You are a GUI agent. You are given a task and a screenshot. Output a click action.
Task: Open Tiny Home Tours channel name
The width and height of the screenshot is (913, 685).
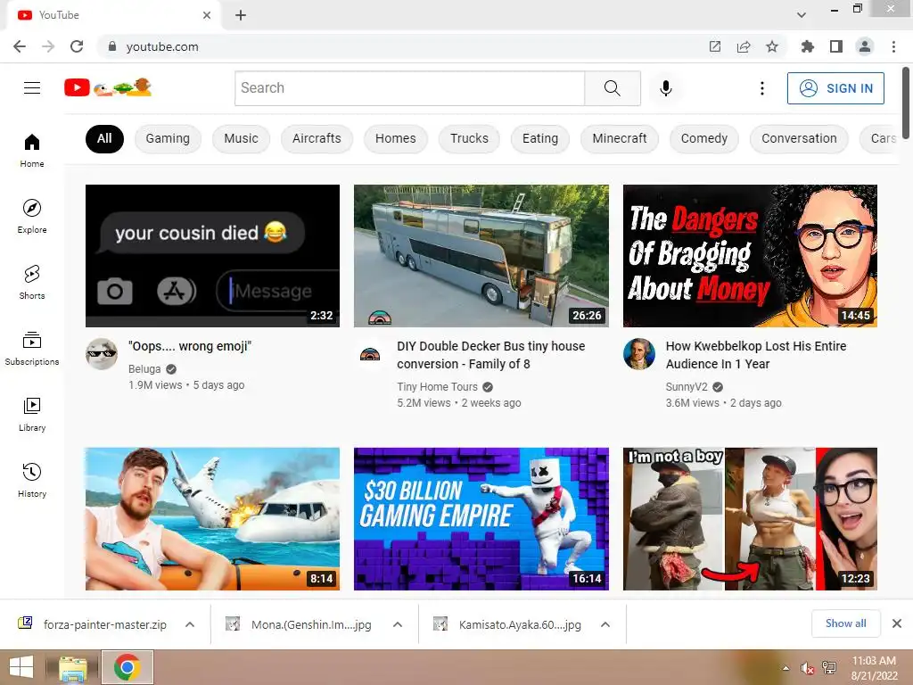tap(437, 387)
